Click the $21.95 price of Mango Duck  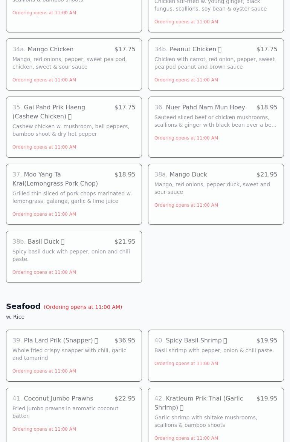[267, 175]
